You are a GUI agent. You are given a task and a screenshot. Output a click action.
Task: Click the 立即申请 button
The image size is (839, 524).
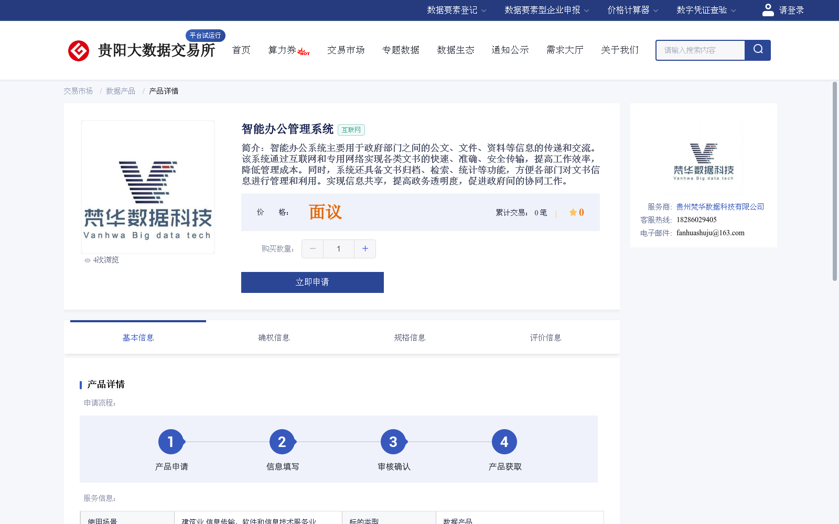313,282
